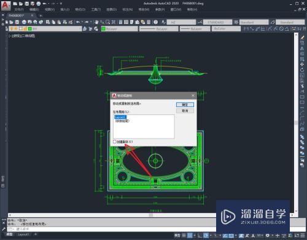Click the Cancel button in the dialog
The width and height of the screenshot is (307, 240).
185,111
